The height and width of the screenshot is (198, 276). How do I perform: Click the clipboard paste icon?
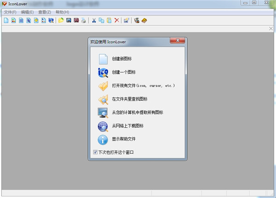coord(109,21)
